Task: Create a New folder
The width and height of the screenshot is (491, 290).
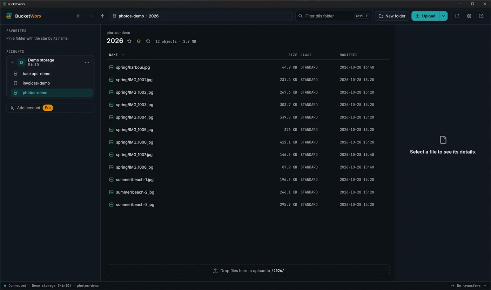Action: 392,16
